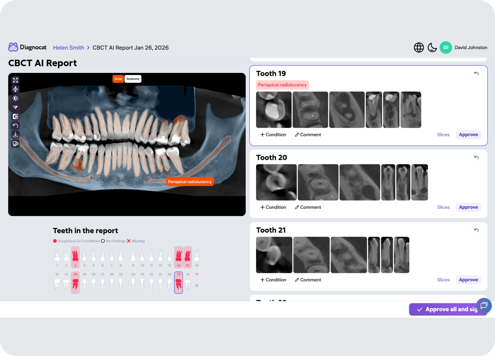This screenshot has width=495, height=356.
Task: Click the vertical split adjust icon
Action: pyautogui.click(x=15, y=89)
